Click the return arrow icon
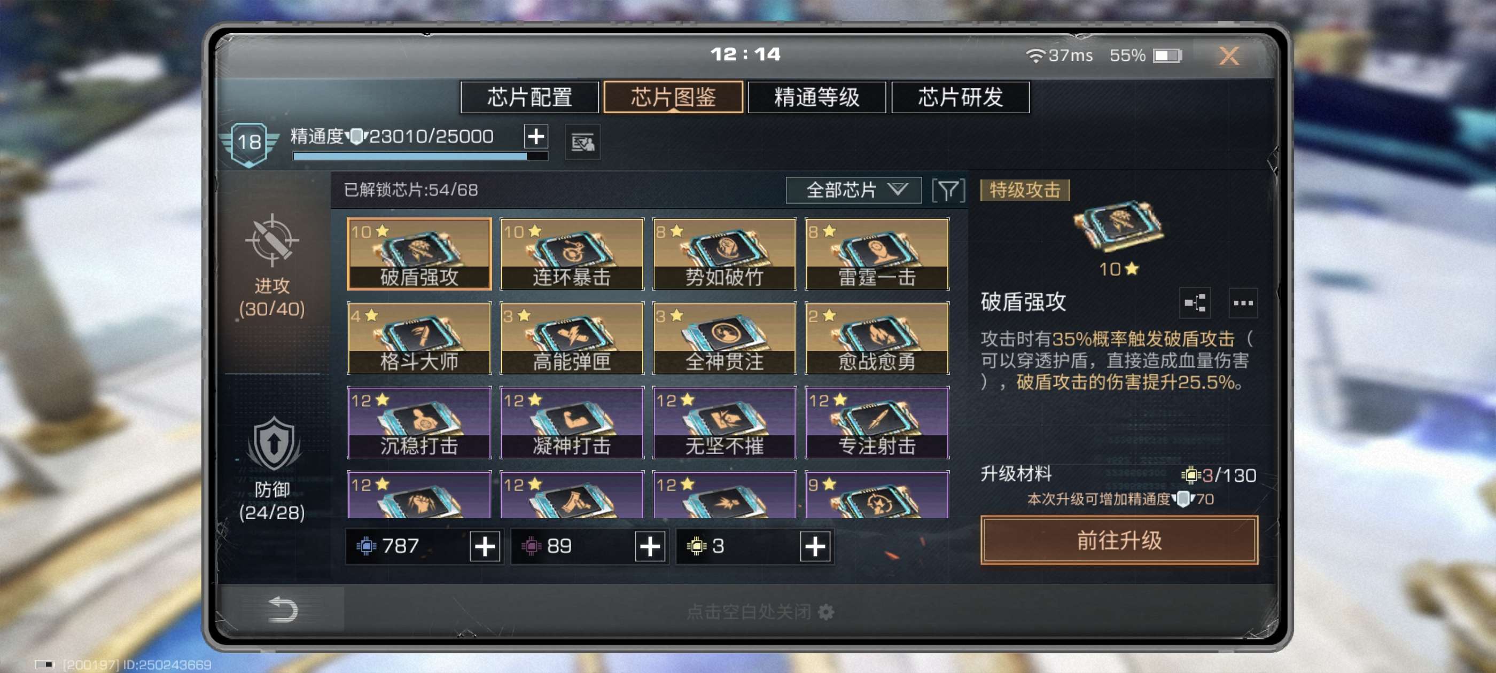This screenshot has width=1496, height=673. click(x=283, y=610)
